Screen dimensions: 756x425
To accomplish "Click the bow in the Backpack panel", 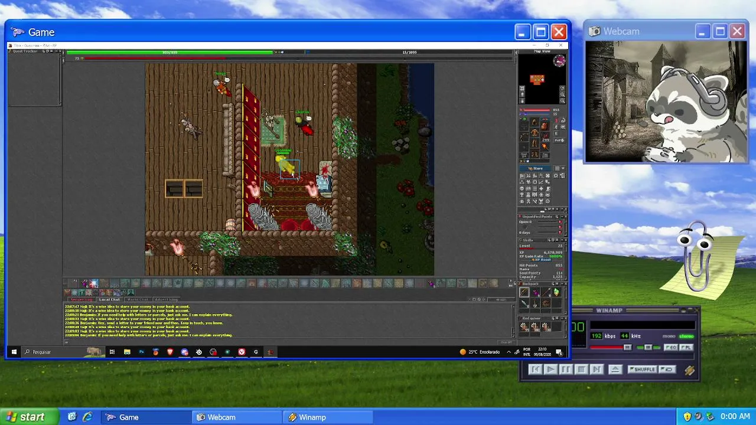I will point(524,292).
